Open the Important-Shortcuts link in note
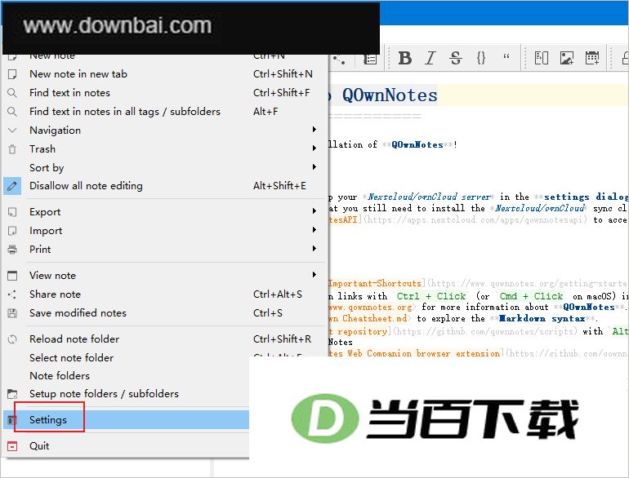This screenshot has height=478, width=629. (375, 283)
